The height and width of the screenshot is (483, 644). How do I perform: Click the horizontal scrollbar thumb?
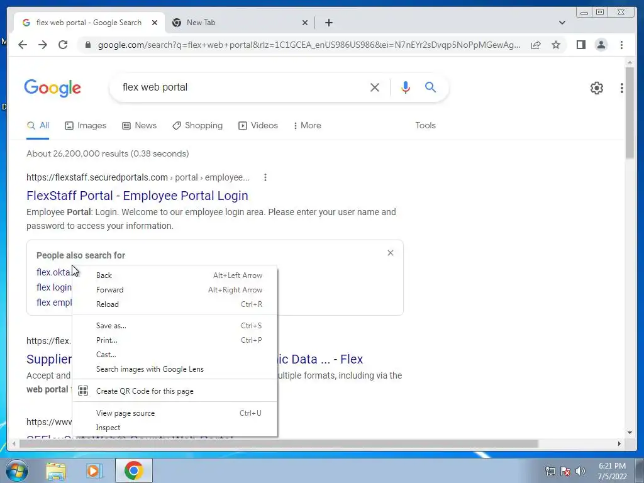pyautogui.click(x=279, y=443)
